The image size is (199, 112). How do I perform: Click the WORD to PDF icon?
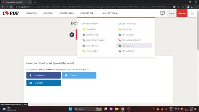point(84,35)
